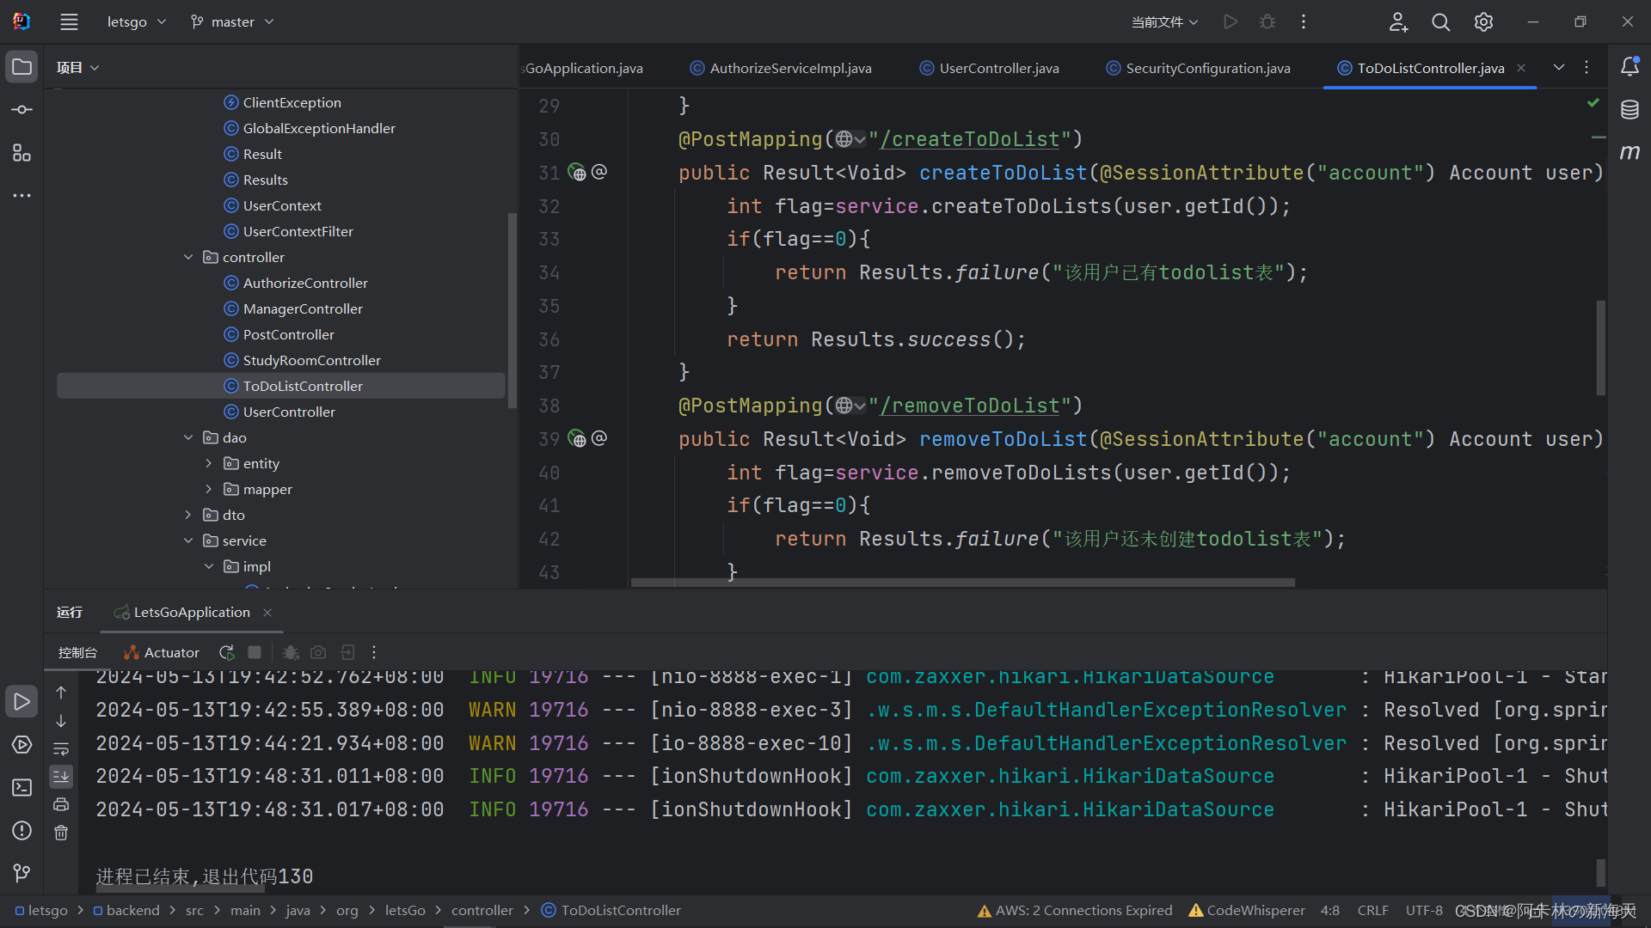Open Run tool window from left bar
This screenshot has width=1651, height=928.
point(21,702)
